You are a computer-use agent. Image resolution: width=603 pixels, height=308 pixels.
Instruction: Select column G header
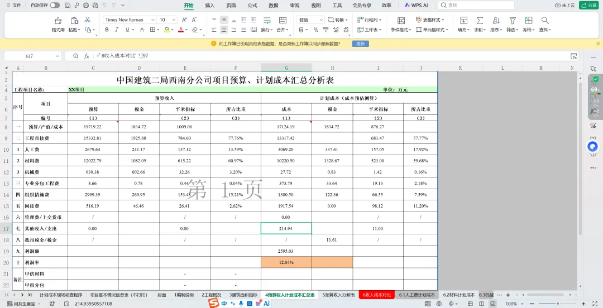[286, 68]
